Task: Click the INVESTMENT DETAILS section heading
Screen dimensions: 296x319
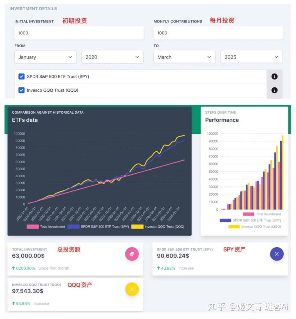Action: (33, 8)
